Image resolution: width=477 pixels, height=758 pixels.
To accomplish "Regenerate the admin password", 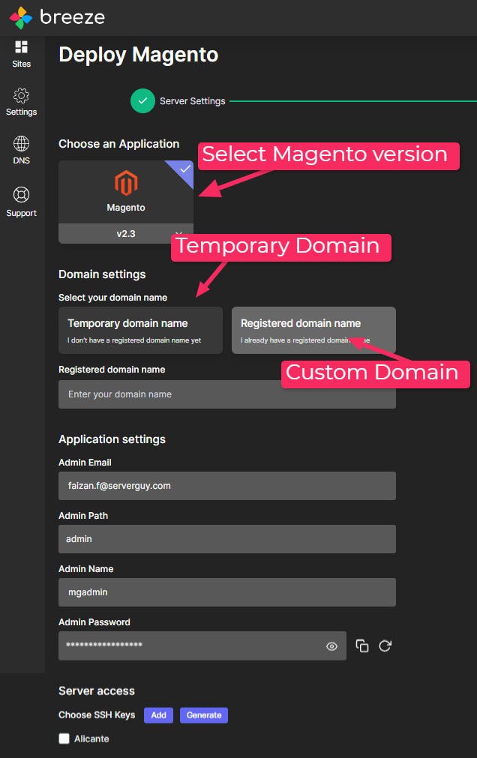I will (385, 646).
